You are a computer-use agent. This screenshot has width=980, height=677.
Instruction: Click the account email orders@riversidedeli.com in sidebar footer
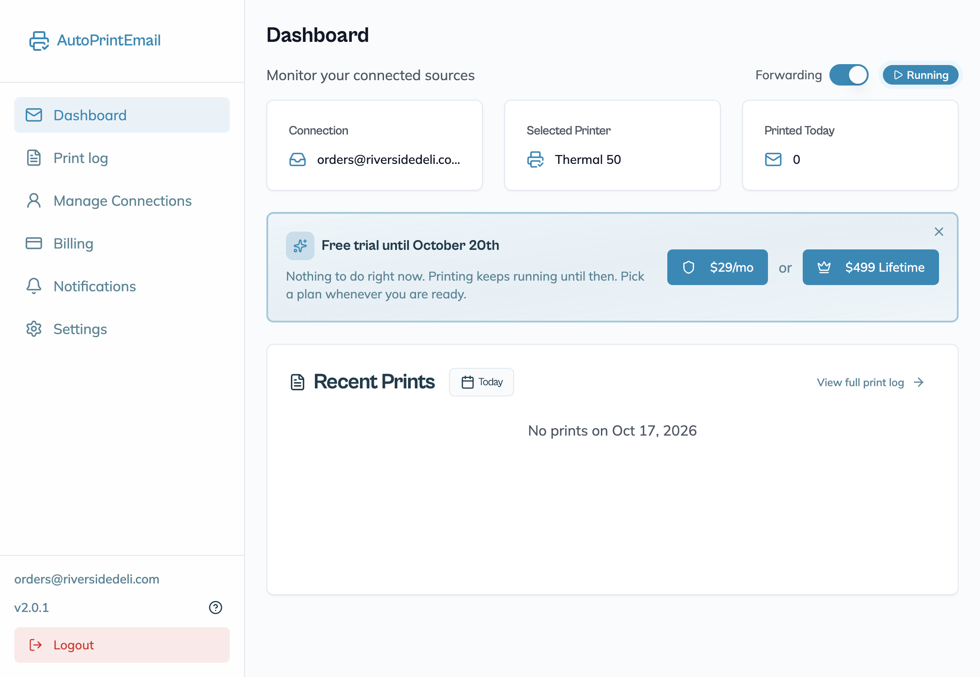point(87,579)
